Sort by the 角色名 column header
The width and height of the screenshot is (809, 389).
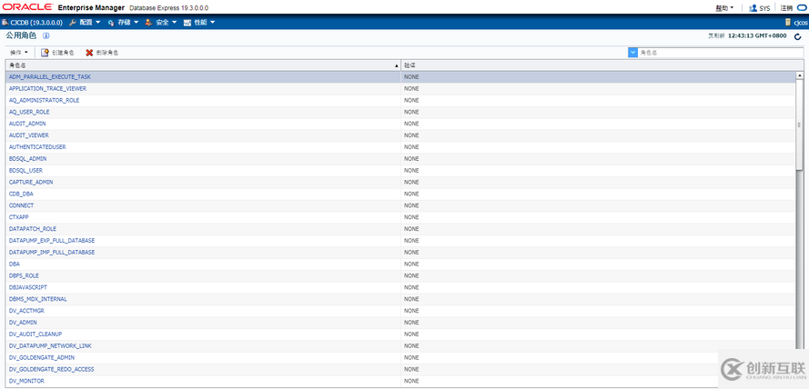[x=203, y=65]
